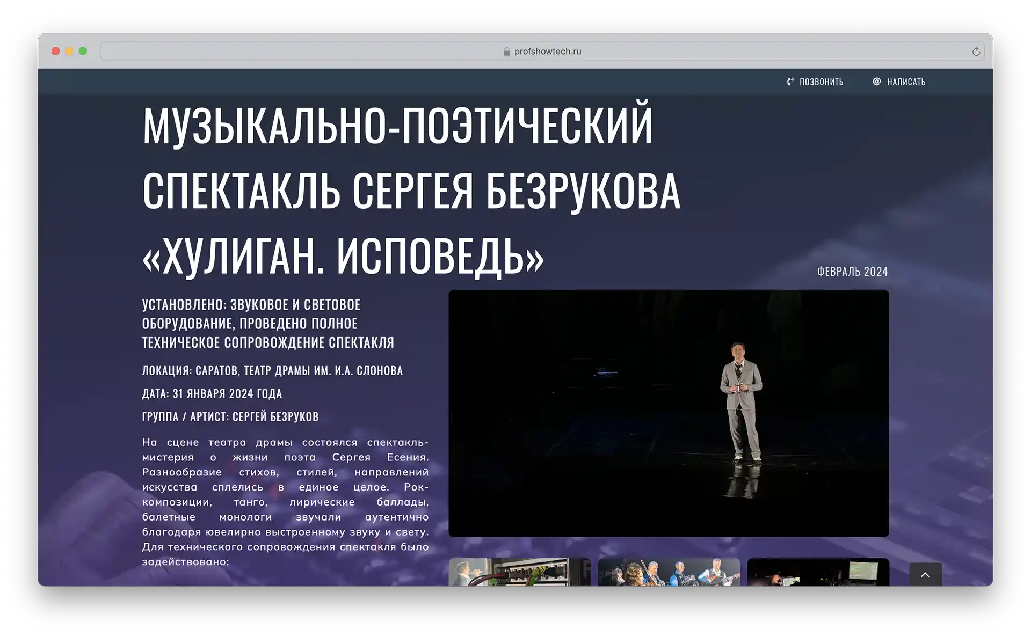The height and width of the screenshot is (644, 1031).
Task: Click the ГРУППА / АРТИСТ: СЕРГЕЙ БЕЗРУКОВ line
Action: [230, 417]
